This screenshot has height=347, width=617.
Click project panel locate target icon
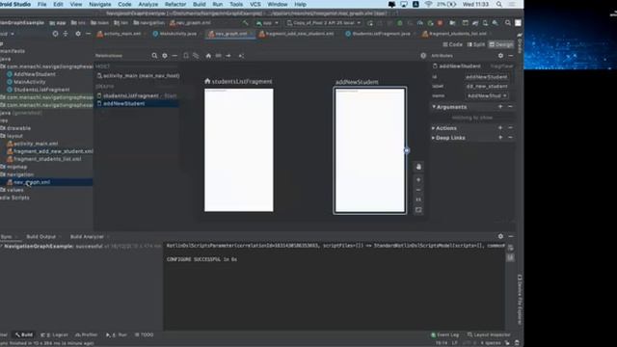(x=55, y=34)
